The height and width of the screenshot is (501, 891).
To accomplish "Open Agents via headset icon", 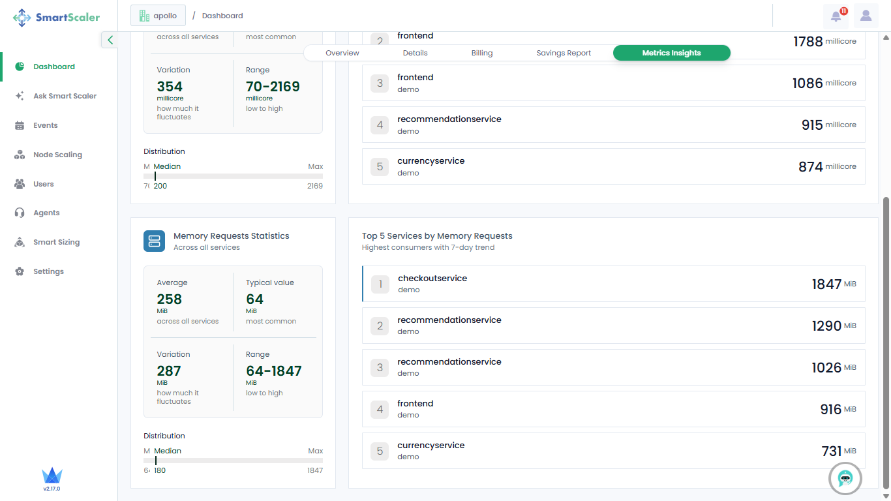I will point(20,213).
